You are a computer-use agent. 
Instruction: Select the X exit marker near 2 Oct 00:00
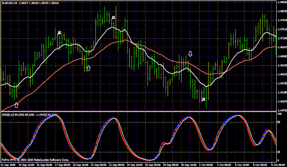tap(204, 99)
